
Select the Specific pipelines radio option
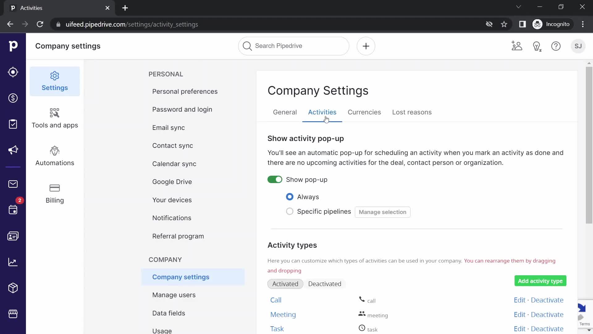coord(290,212)
